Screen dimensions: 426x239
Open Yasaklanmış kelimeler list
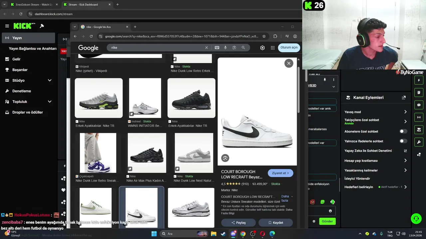[x=405, y=170]
